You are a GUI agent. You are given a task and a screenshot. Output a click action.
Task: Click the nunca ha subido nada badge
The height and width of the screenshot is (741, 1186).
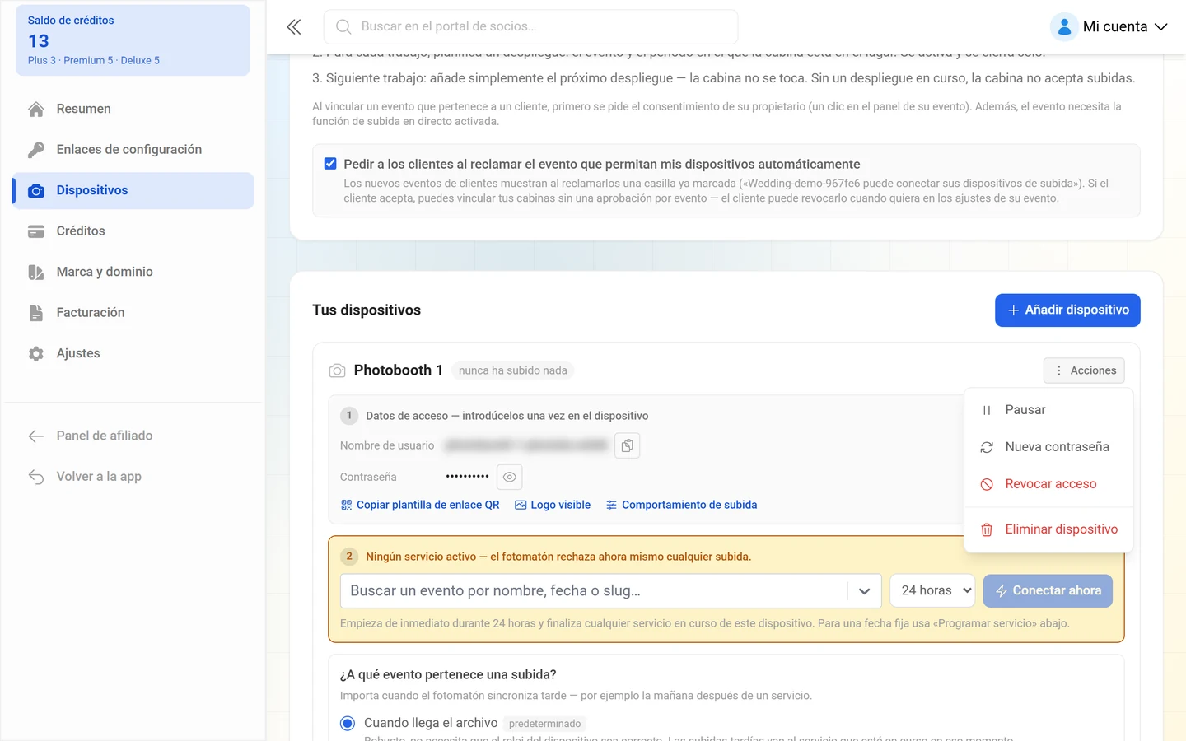513,370
